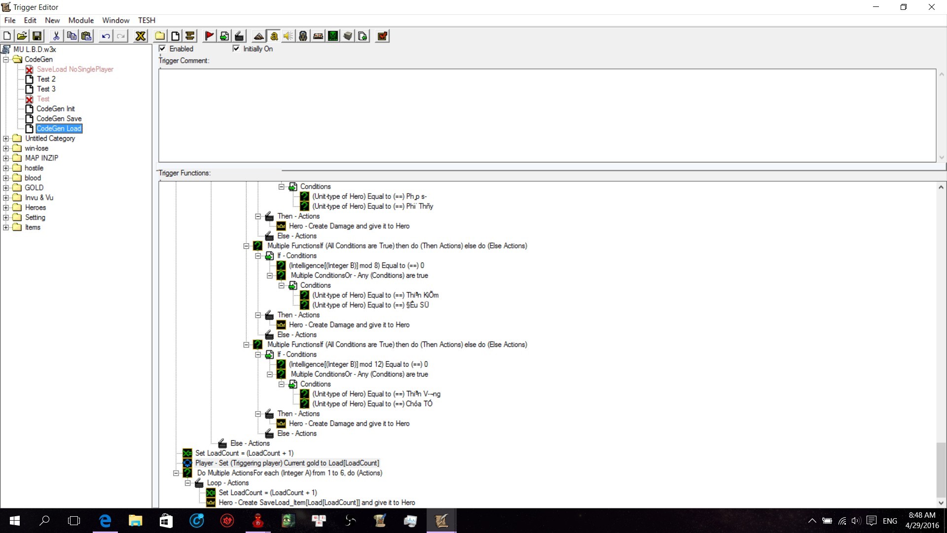Expand the MAP INZIP folder
The height and width of the screenshot is (533, 947).
click(x=6, y=158)
